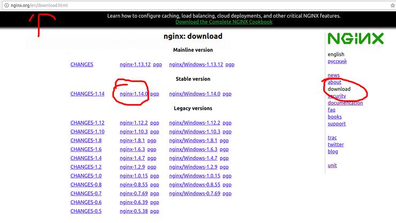Open CHANGES-0.8 link
396x223 pixels.
(x=86, y=185)
